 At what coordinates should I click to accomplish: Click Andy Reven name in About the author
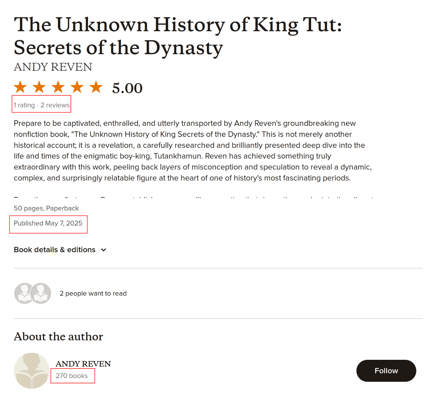click(x=83, y=364)
